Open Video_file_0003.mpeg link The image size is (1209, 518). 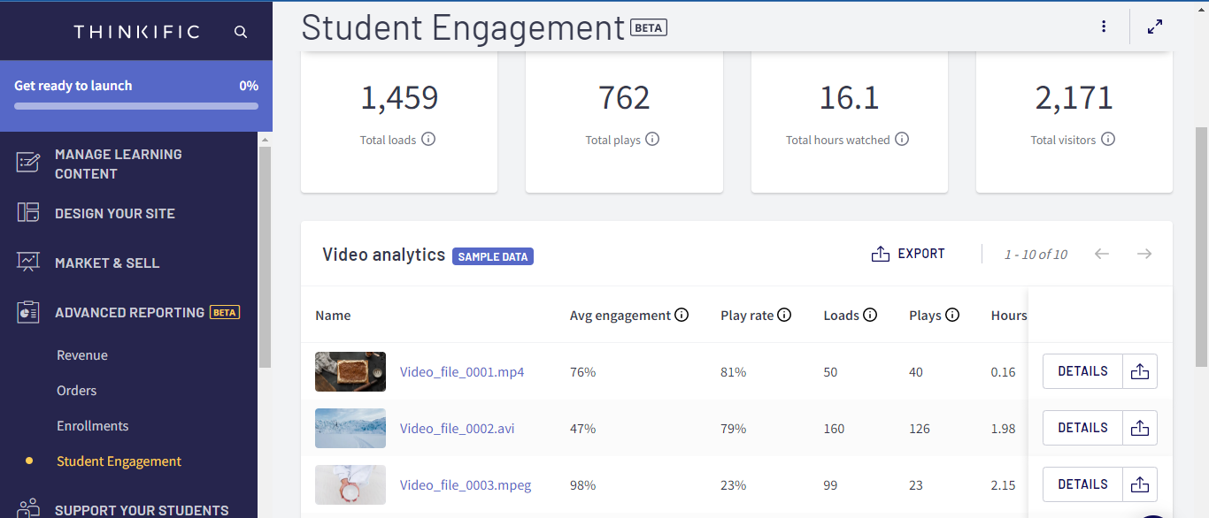(x=466, y=485)
